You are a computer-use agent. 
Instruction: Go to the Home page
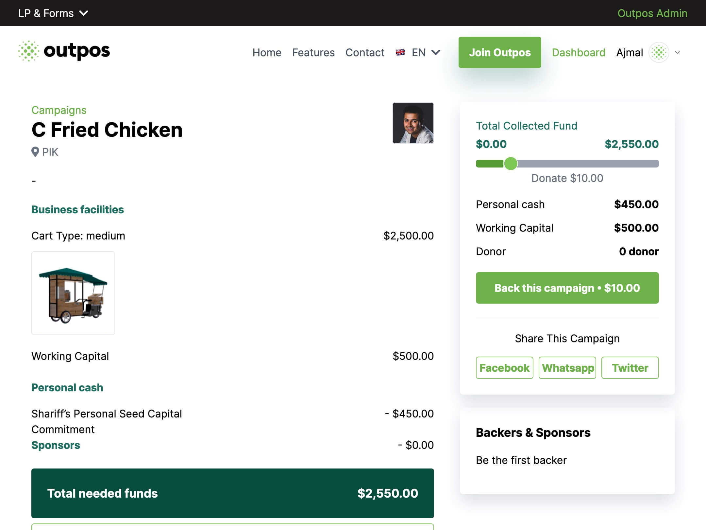[x=267, y=52]
